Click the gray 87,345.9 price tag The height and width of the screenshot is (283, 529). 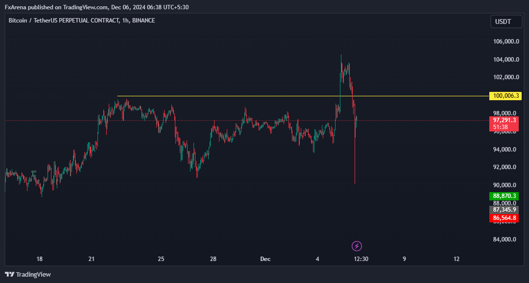(504, 210)
